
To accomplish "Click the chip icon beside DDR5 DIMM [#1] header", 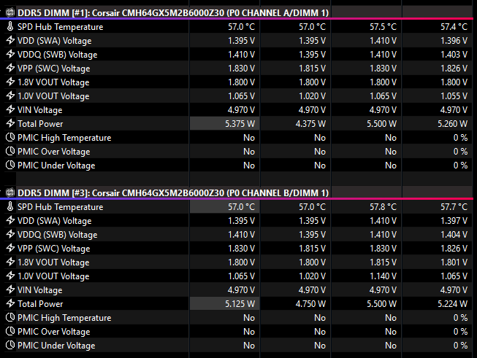I will click(10, 12).
